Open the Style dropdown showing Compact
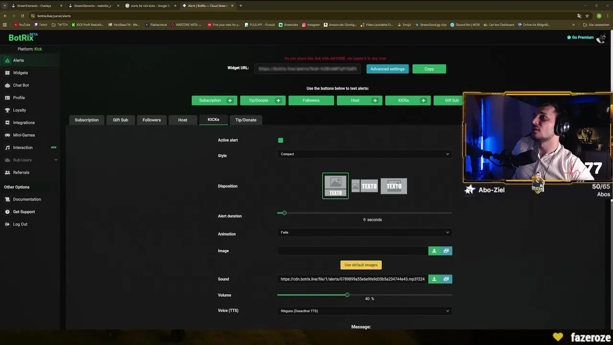This screenshot has width=613, height=345. pos(365,154)
